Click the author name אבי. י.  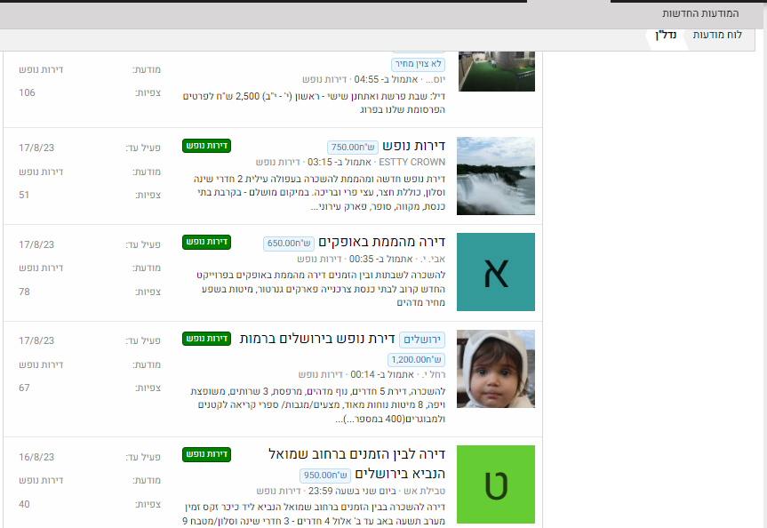(433, 259)
